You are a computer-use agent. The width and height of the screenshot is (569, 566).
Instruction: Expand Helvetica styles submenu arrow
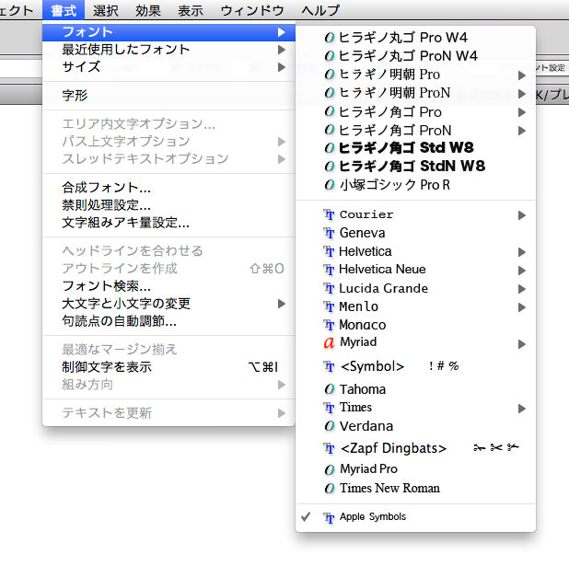coord(522,252)
